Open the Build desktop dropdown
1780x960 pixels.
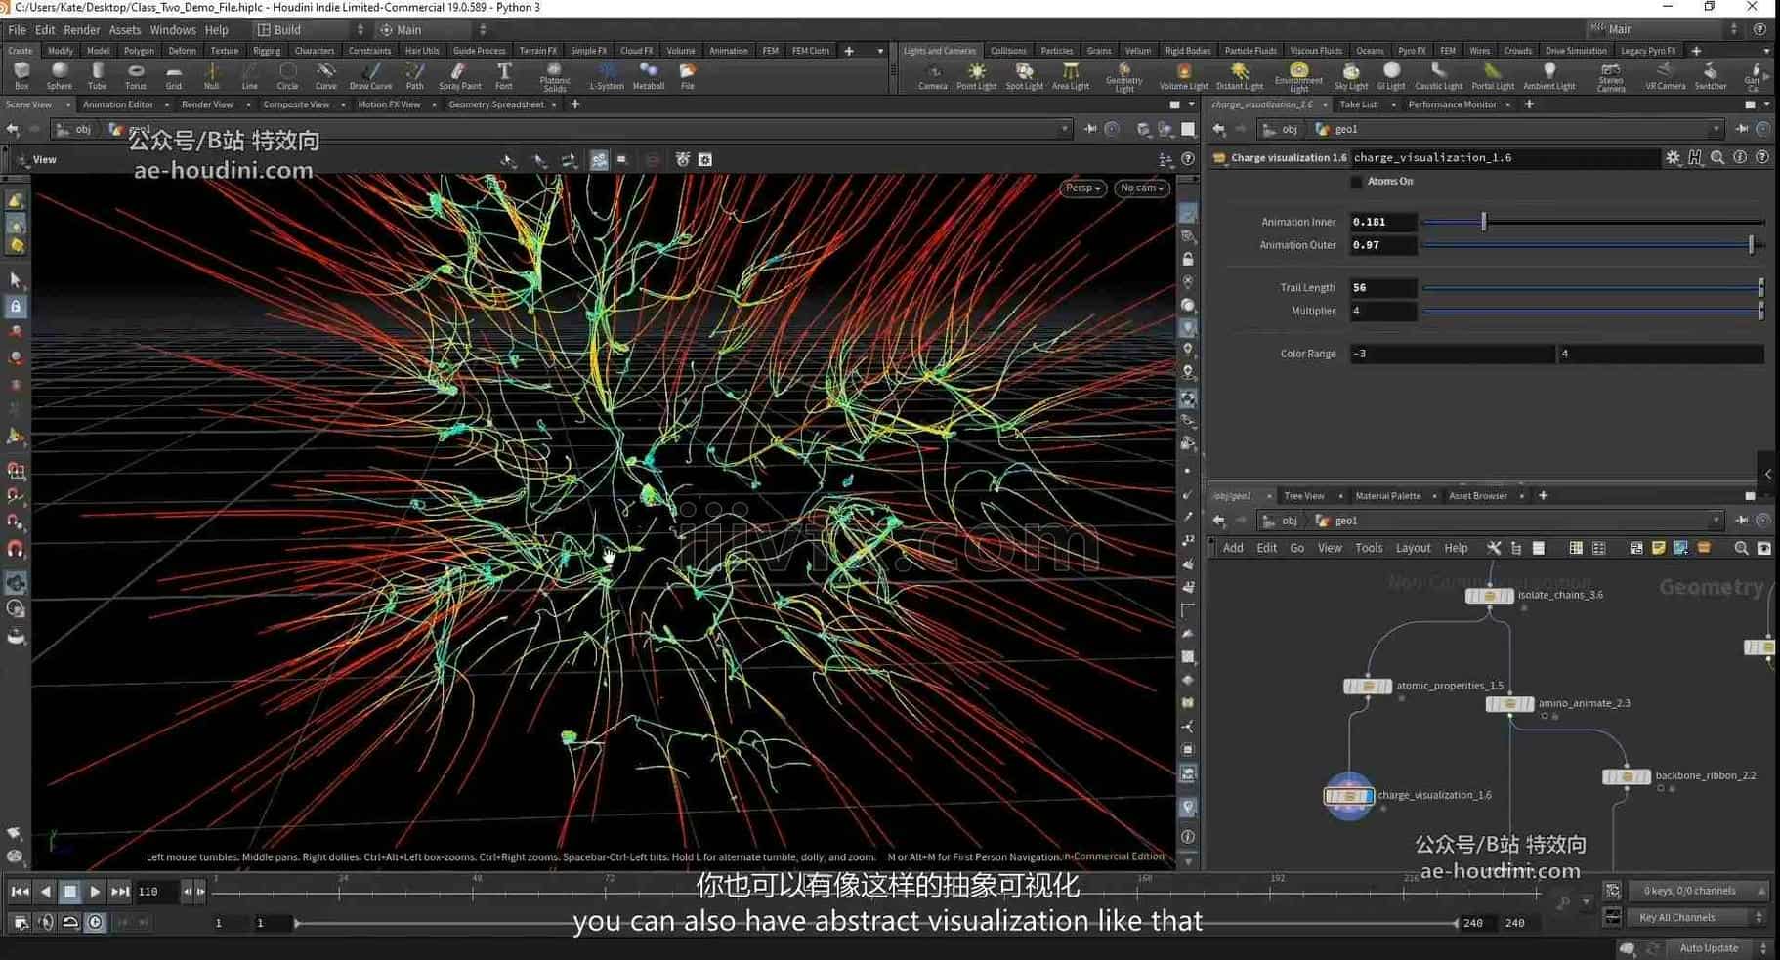point(310,30)
